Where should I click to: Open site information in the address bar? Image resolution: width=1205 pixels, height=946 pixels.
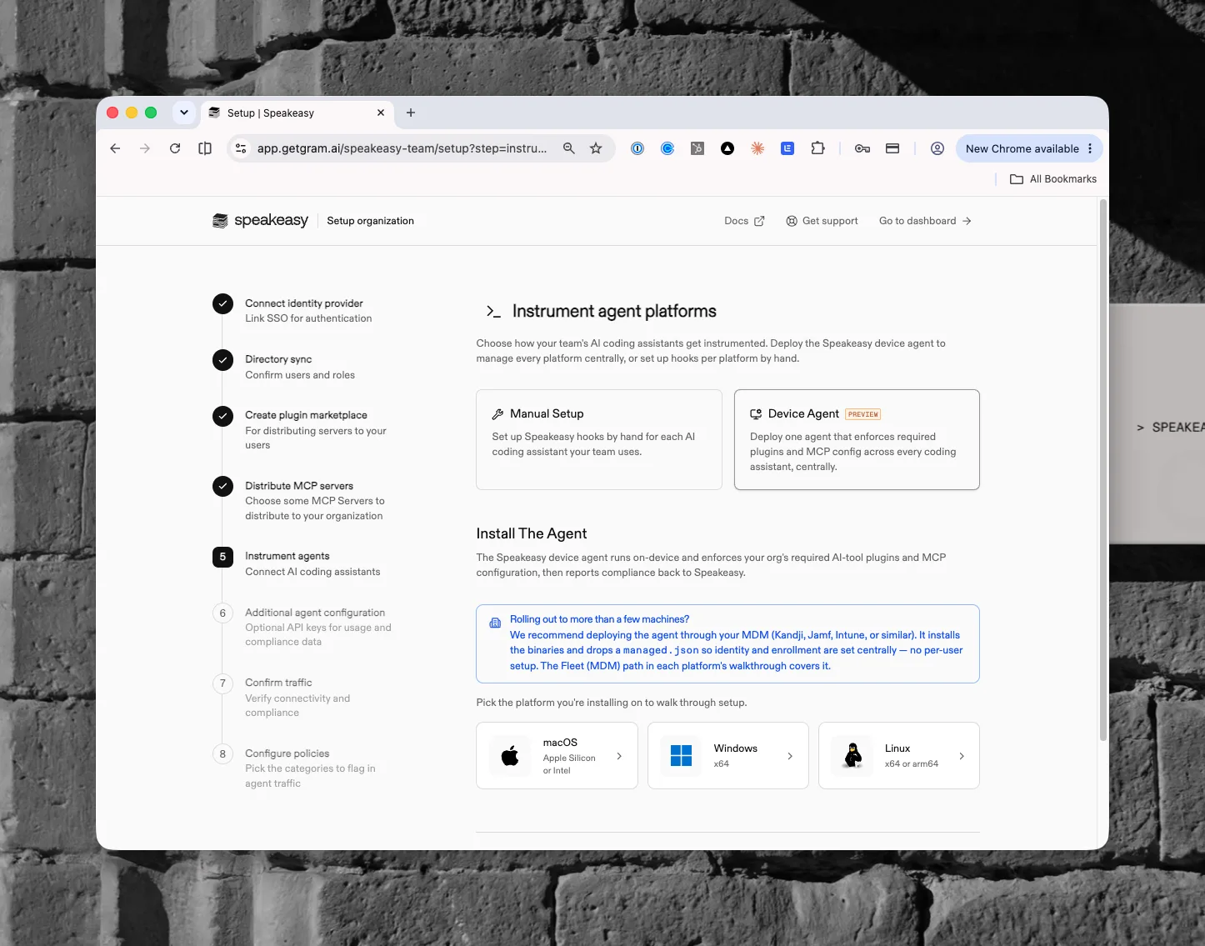[x=241, y=148]
